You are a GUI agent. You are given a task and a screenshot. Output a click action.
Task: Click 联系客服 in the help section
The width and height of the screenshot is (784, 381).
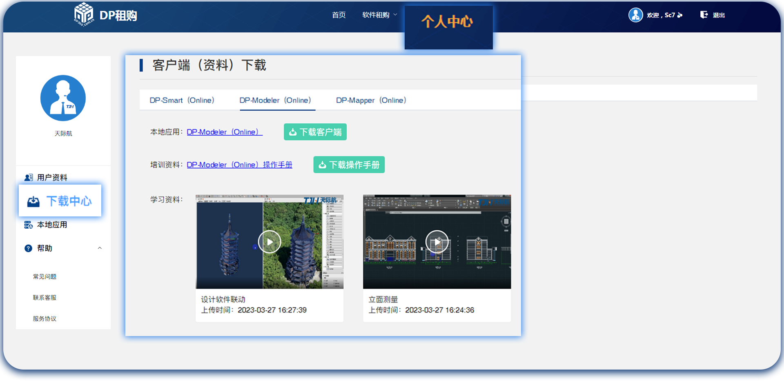[44, 297]
